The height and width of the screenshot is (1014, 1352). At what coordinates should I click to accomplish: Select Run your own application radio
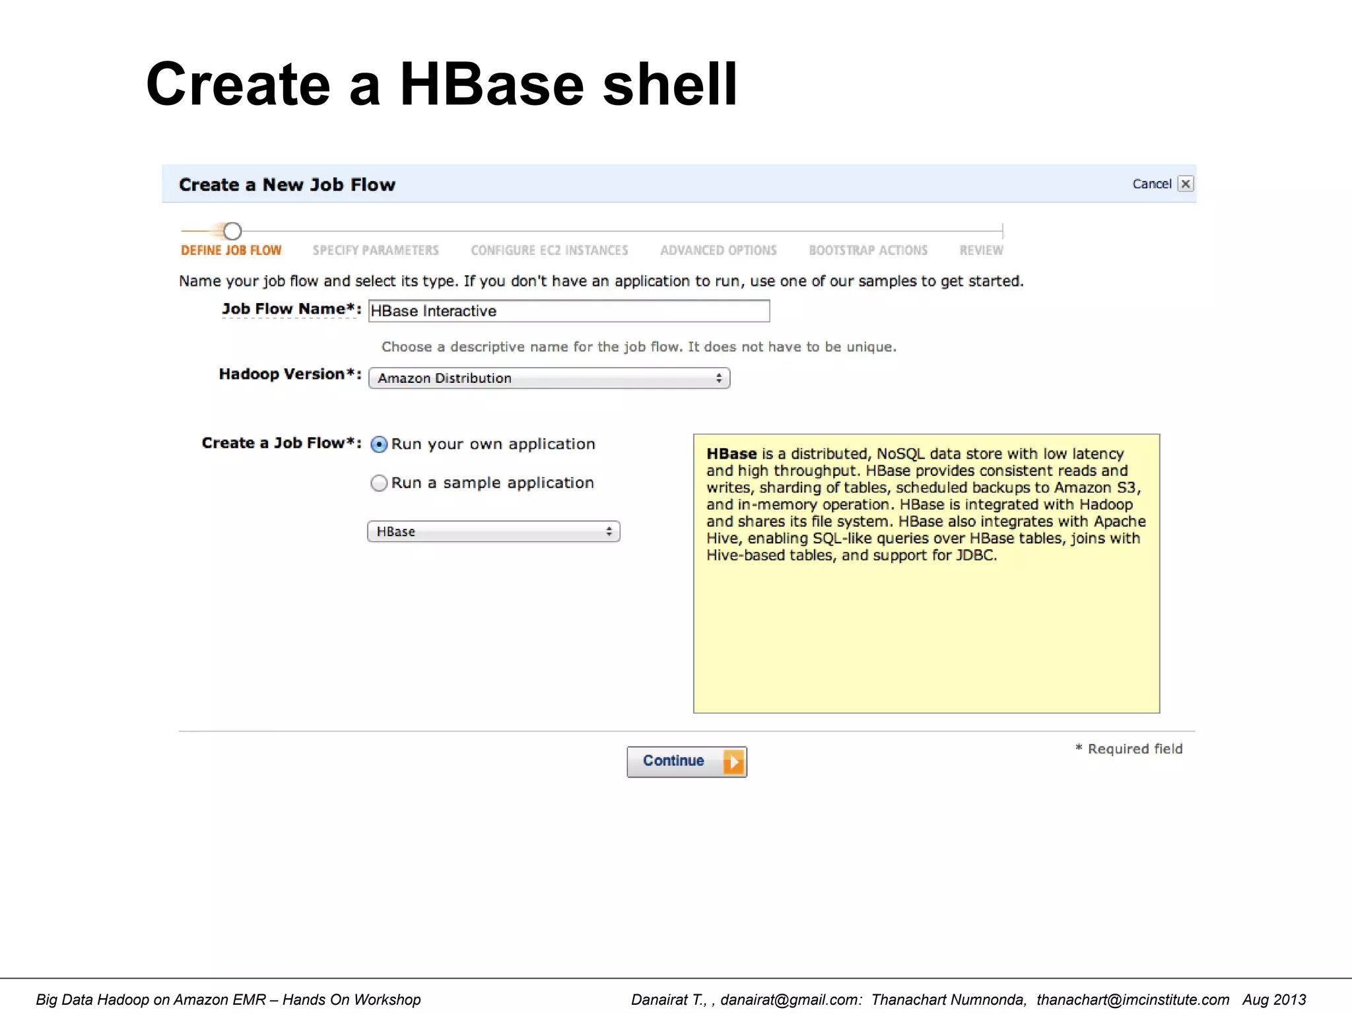click(x=379, y=444)
